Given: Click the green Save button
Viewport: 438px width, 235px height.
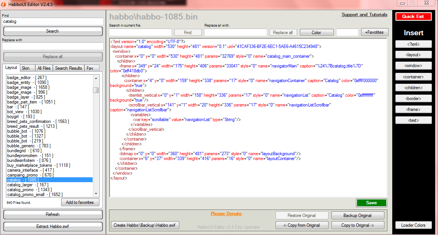Looking at the screenshot, I should [x=372, y=203].
